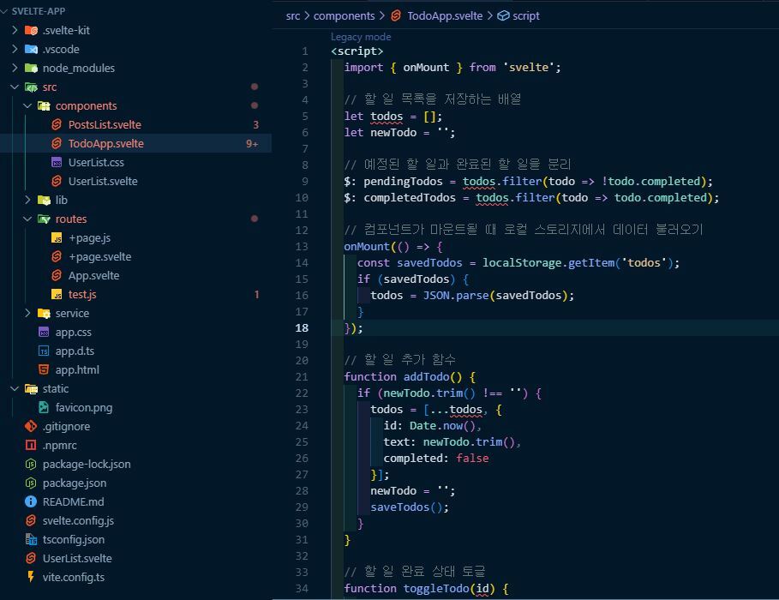Click the Svelte icon beside PostsList.svelte
The image size is (779, 600).
click(57, 125)
